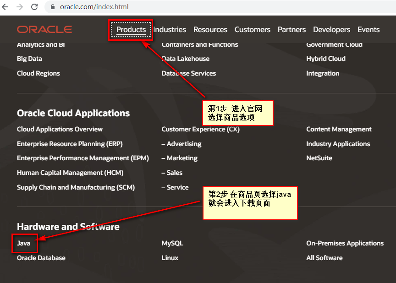Select the Linux link

[x=170, y=258]
